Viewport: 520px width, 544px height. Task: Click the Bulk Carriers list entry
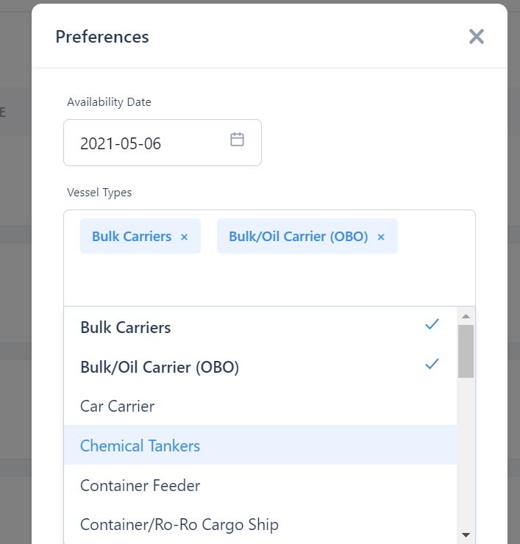click(x=126, y=327)
